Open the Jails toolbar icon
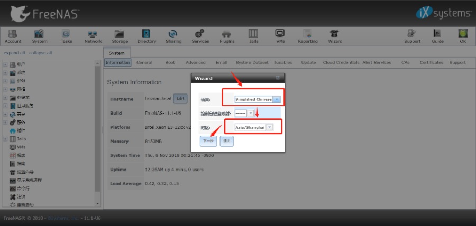The image size is (476, 226). (253, 36)
